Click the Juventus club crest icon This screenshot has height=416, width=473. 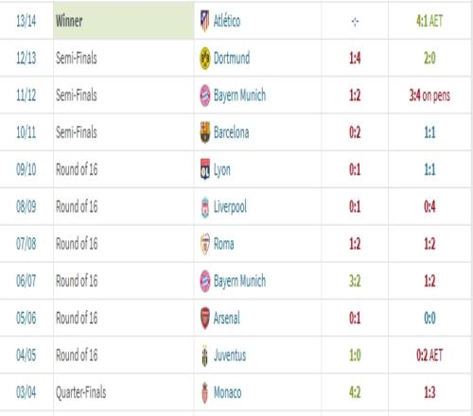(205, 355)
